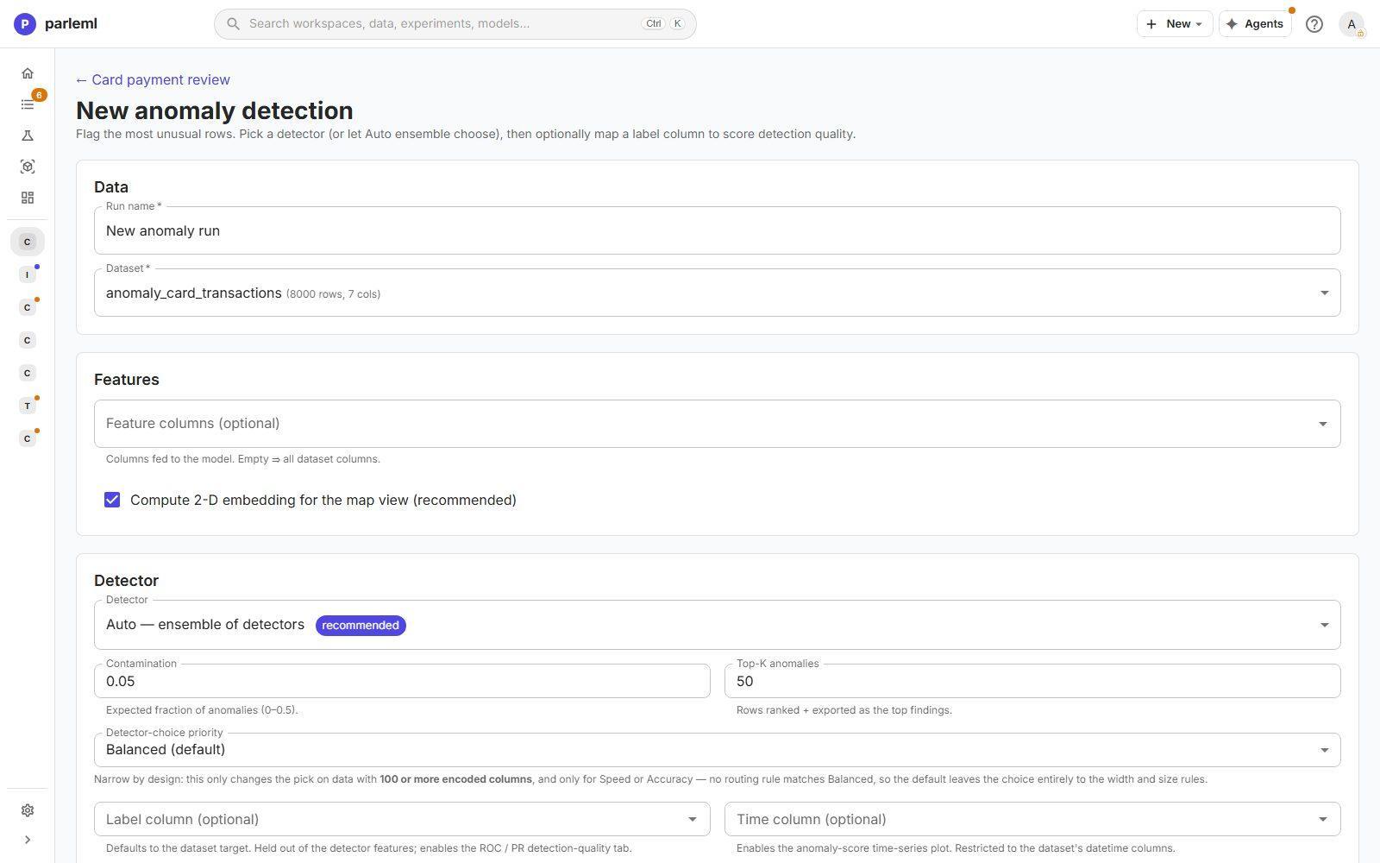Viewport: 1380px width, 863px height.
Task: Open the dashboard grid icon in sidebar
Action: (x=28, y=198)
